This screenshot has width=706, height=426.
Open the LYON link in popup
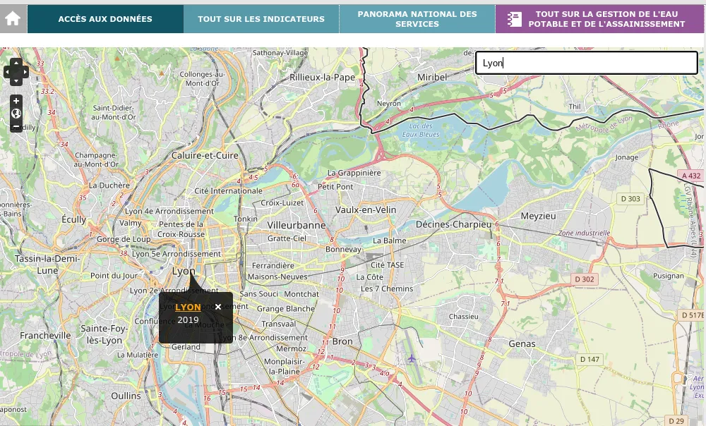[x=188, y=308]
